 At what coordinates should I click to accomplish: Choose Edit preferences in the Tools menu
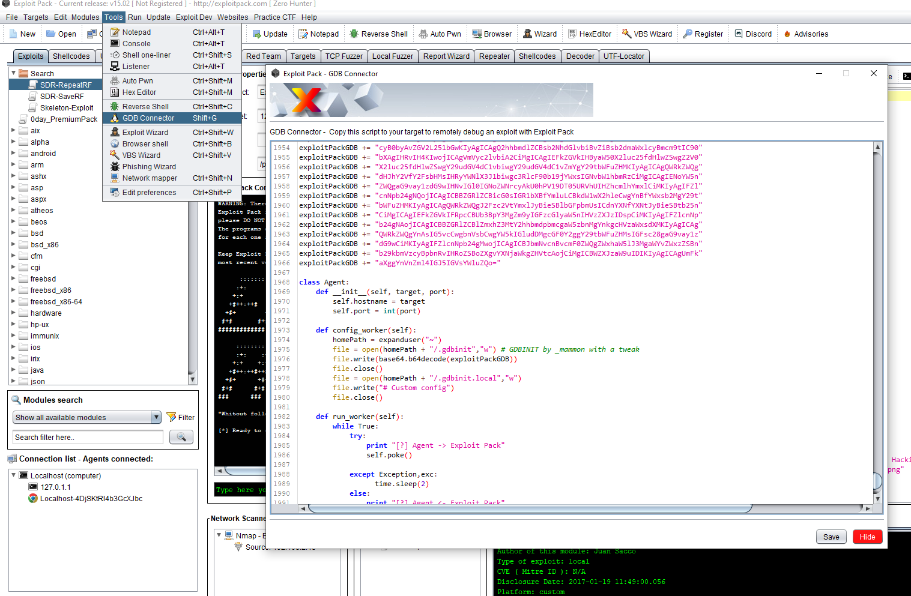[x=149, y=193]
